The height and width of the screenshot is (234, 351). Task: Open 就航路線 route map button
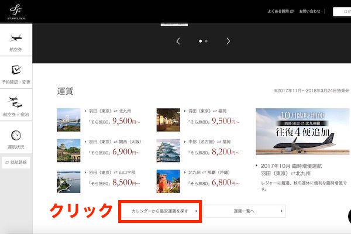click(16, 163)
